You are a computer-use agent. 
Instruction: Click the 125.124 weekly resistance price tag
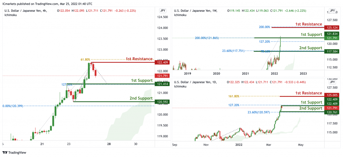(x=332, y=27)
